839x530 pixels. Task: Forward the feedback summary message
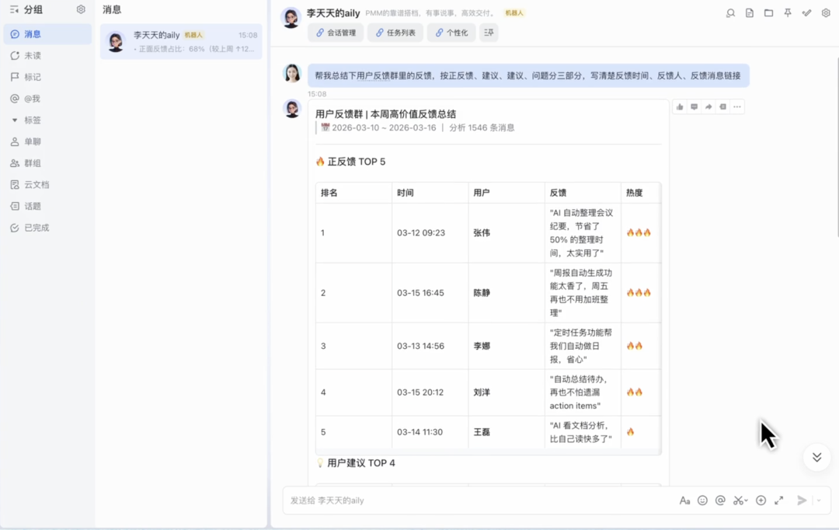click(708, 107)
